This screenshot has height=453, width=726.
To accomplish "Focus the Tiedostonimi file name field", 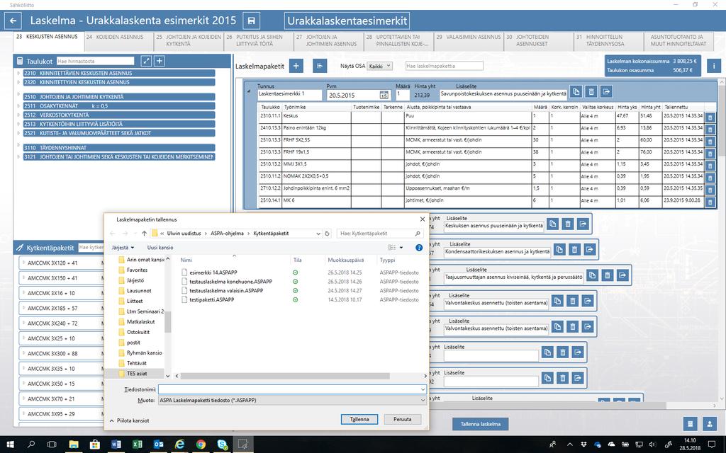I will click(x=289, y=390).
